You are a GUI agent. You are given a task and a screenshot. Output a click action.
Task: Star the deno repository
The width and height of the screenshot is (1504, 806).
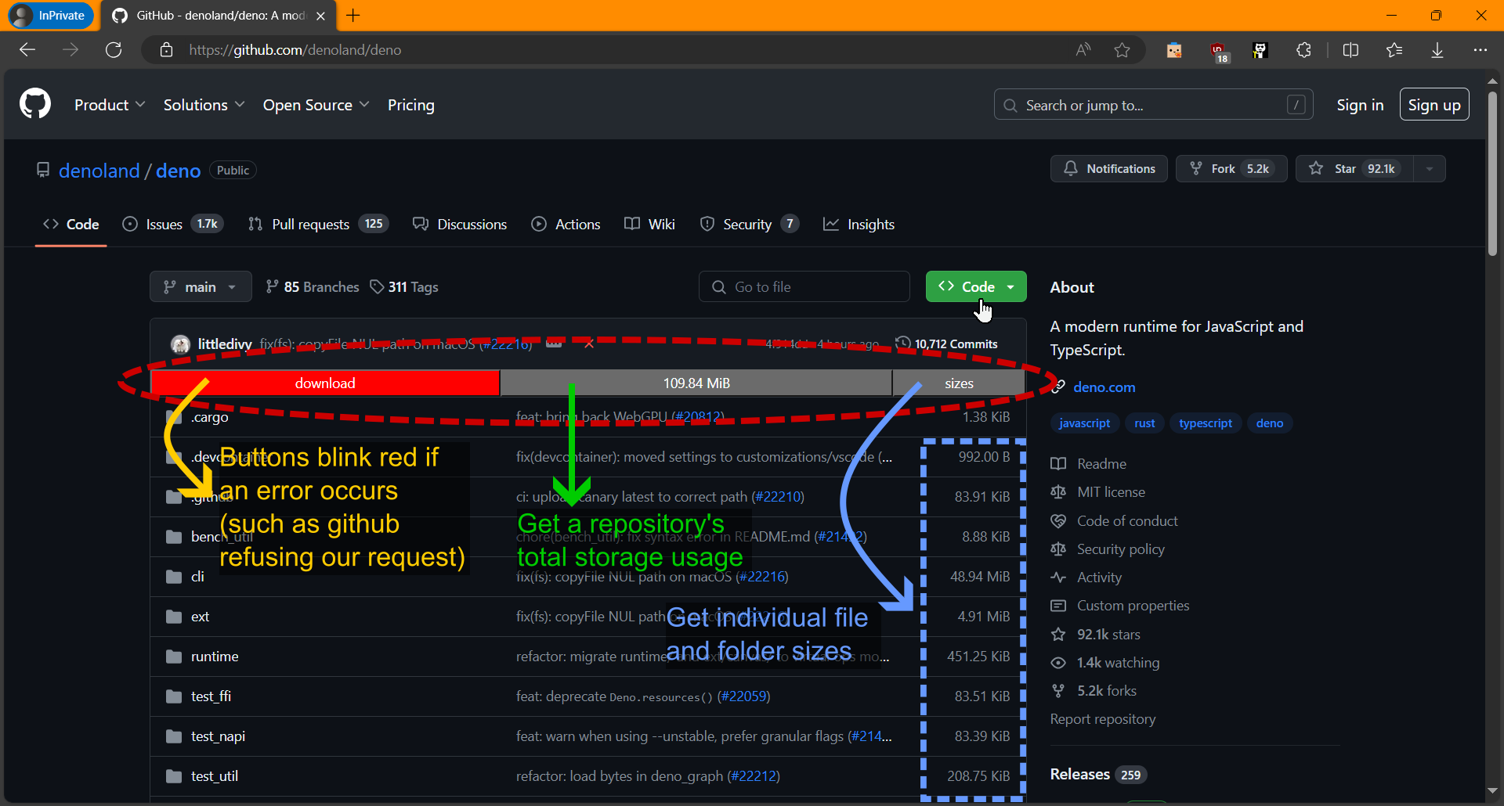click(x=1354, y=169)
